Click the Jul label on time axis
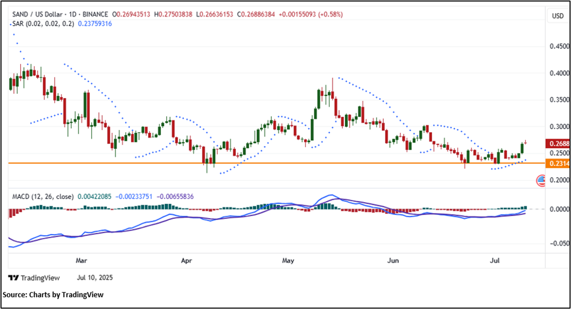The width and height of the screenshot is (571, 309). (x=494, y=261)
